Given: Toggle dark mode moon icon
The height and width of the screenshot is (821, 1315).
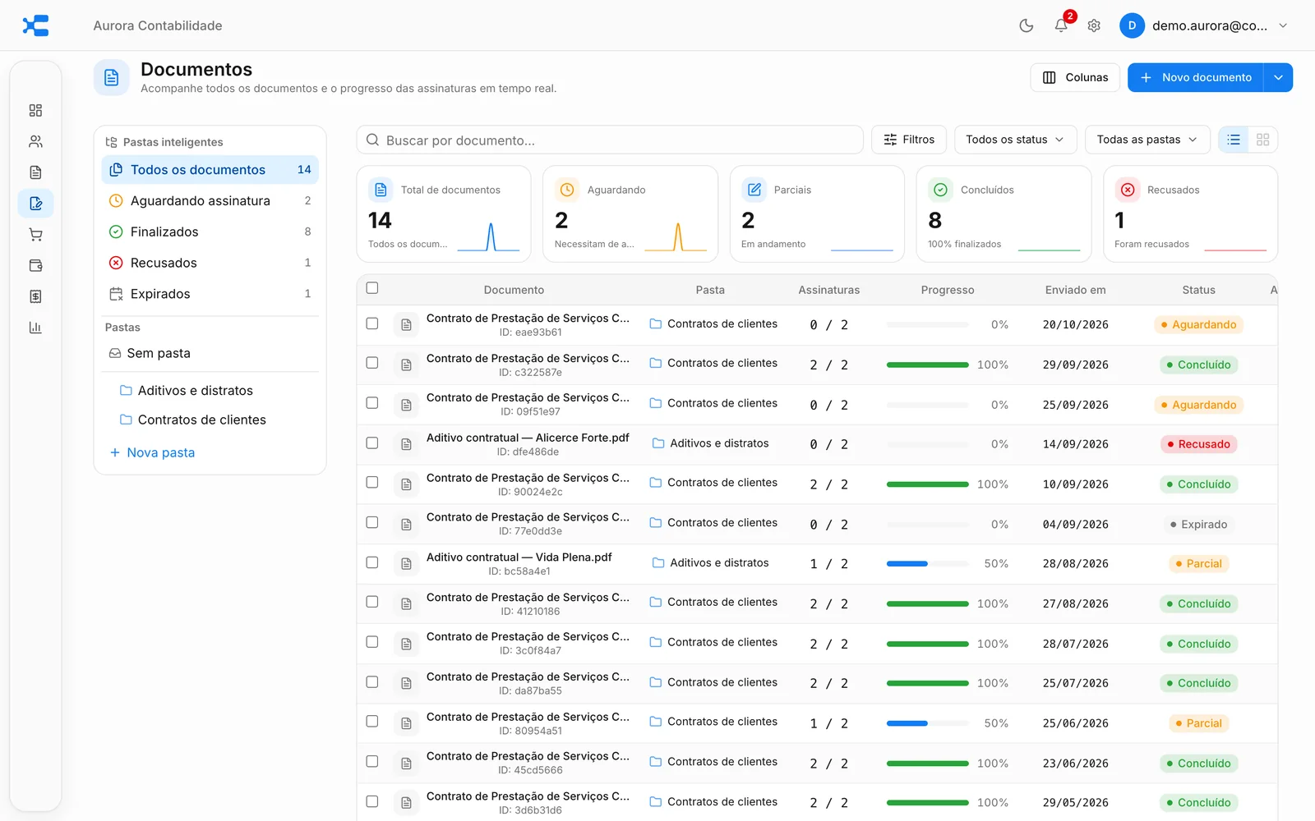Looking at the screenshot, I should point(1027,25).
